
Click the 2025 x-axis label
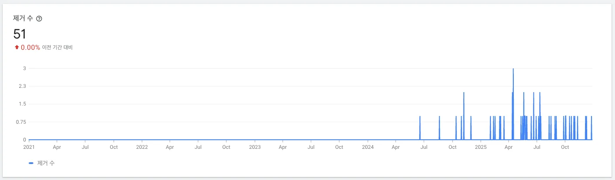tap(481, 147)
